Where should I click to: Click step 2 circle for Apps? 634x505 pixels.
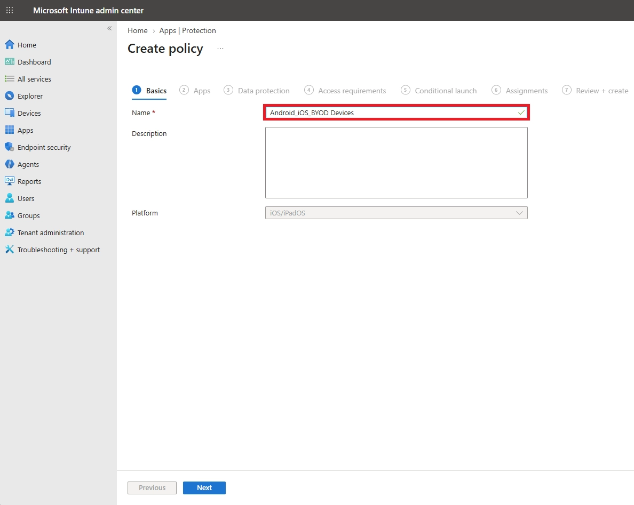184,90
